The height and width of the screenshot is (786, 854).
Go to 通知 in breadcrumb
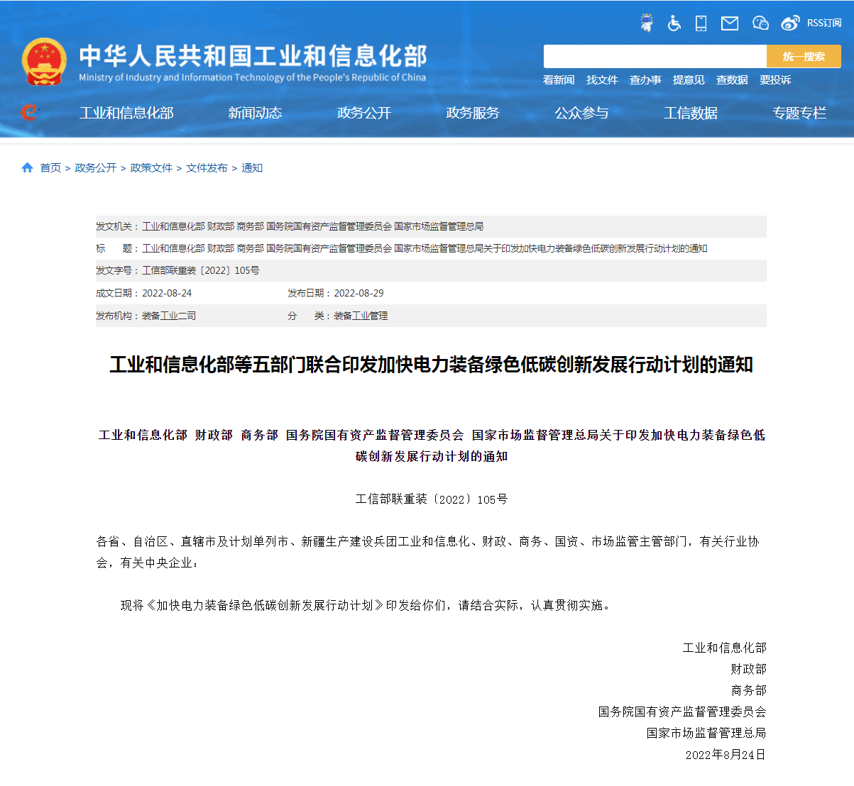[x=252, y=168]
